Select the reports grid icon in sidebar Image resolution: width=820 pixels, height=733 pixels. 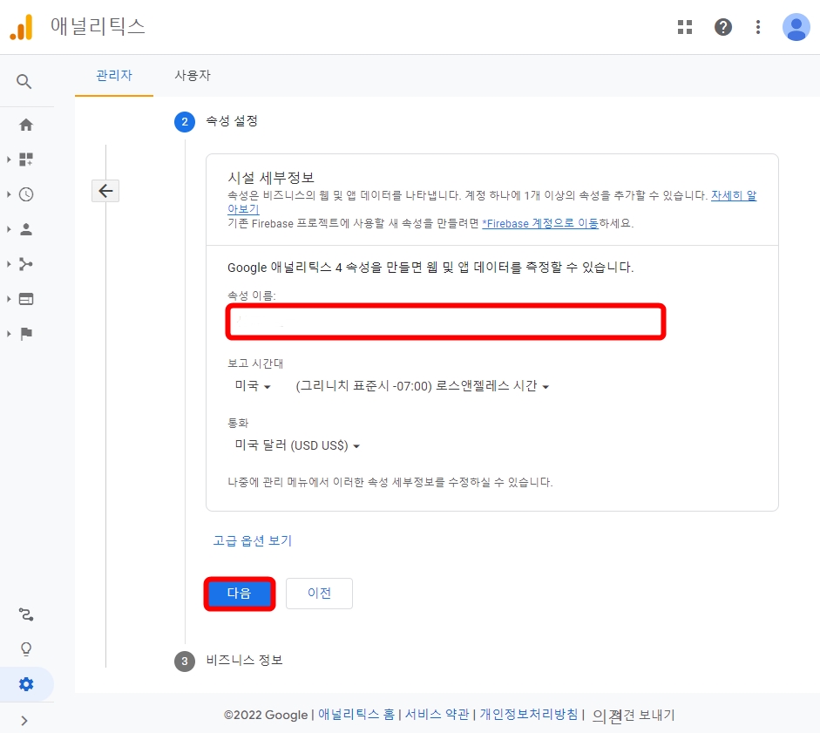[x=26, y=159]
